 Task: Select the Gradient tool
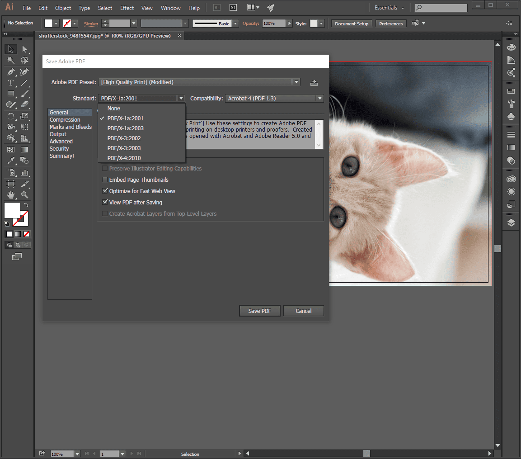pos(24,150)
